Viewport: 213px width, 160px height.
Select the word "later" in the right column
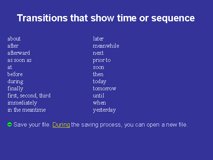pos(98,39)
